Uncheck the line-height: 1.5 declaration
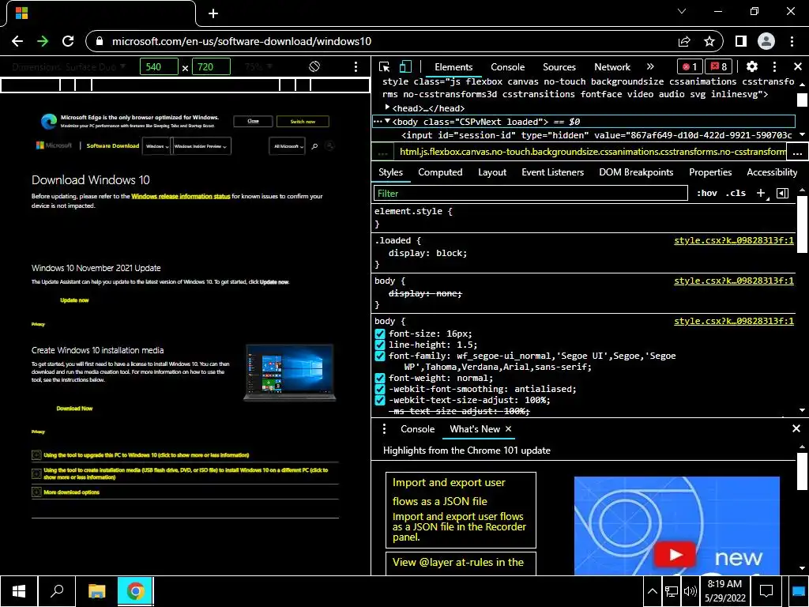Screen dimensions: 809x607 [x=380, y=345]
